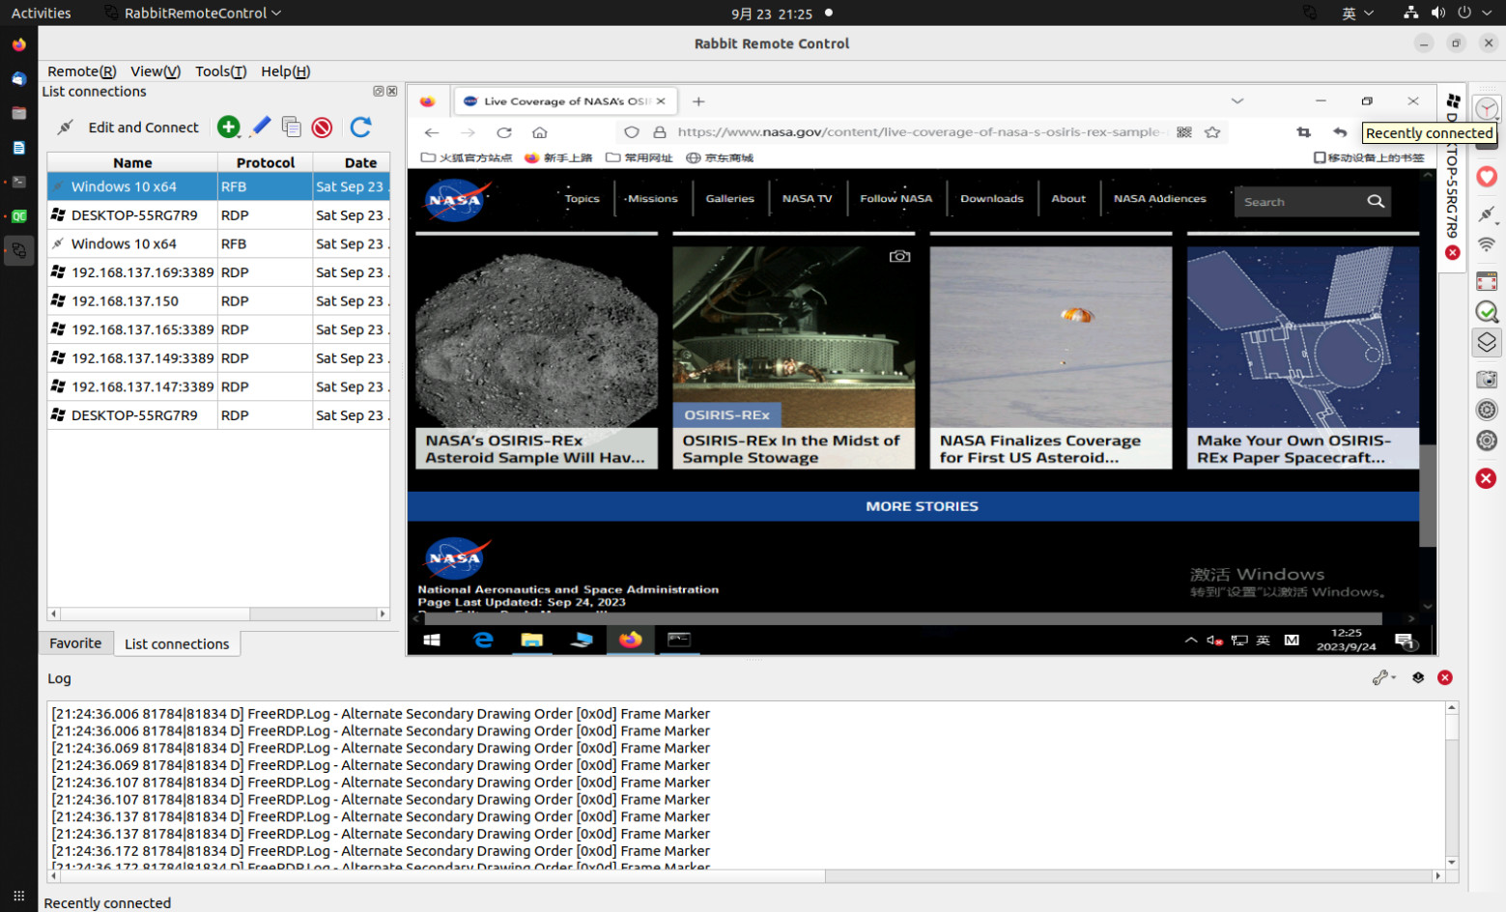Show Applications grid in Ubuntu dock
Image resolution: width=1506 pixels, height=912 pixels.
(x=18, y=896)
